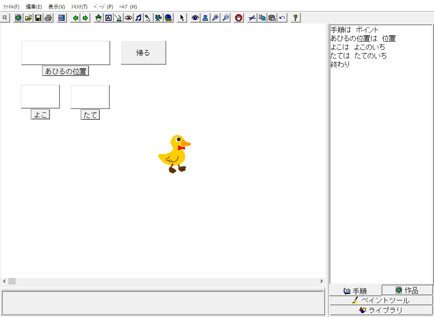This screenshot has height=317, width=434.
Task: Click the よこ label
Action: coord(40,115)
